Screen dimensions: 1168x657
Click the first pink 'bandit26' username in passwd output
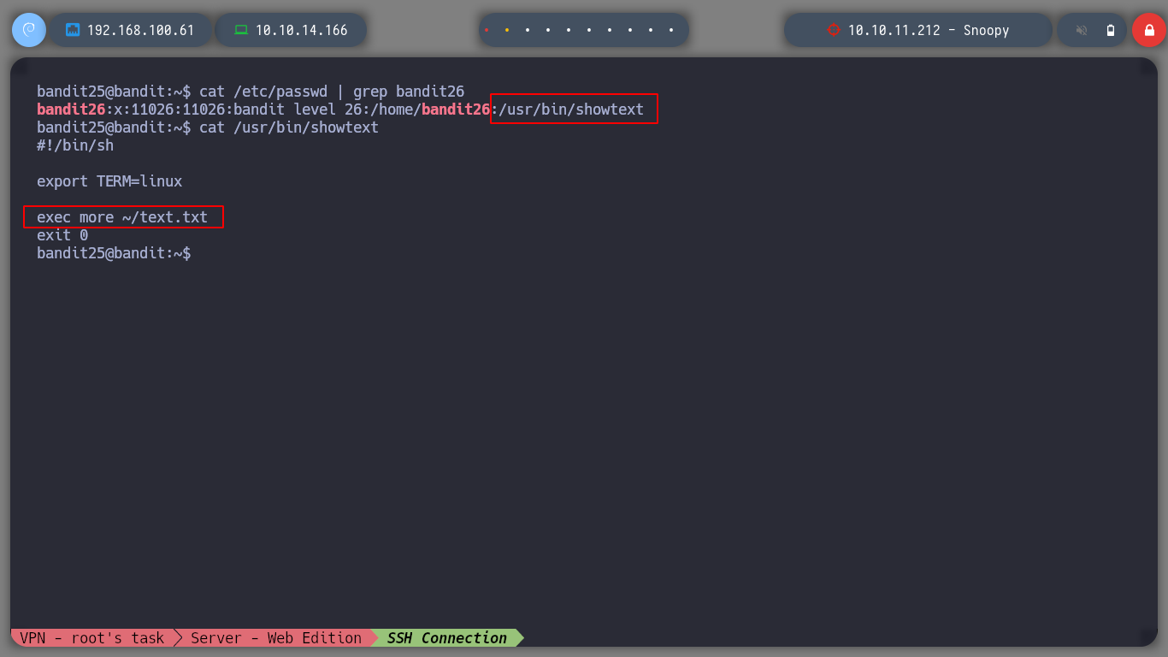(x=71, y=109)
